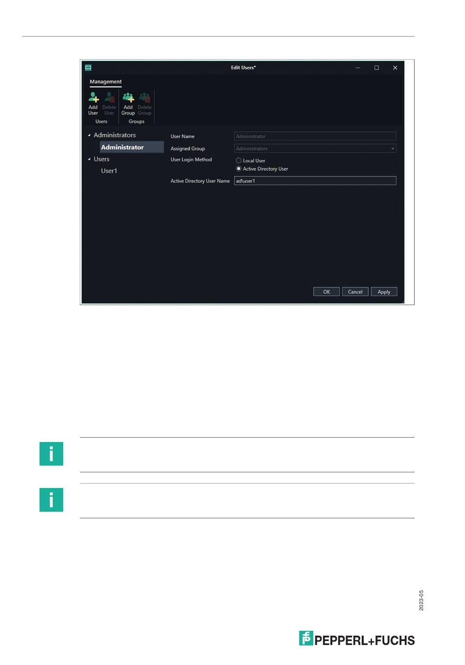This screenshot has height=665, width=465.
Task: Select the Users group node
Action: click(102, 159)
